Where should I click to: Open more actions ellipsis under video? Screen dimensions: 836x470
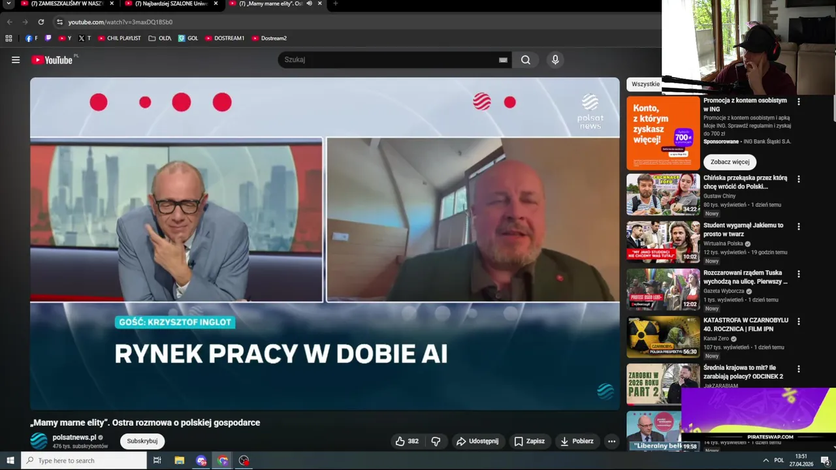click(611, 441)
